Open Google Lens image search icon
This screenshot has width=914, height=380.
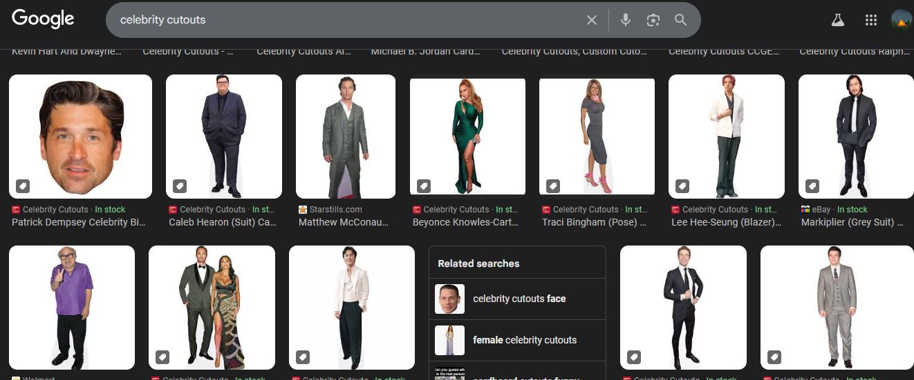(x=653, y=20)
